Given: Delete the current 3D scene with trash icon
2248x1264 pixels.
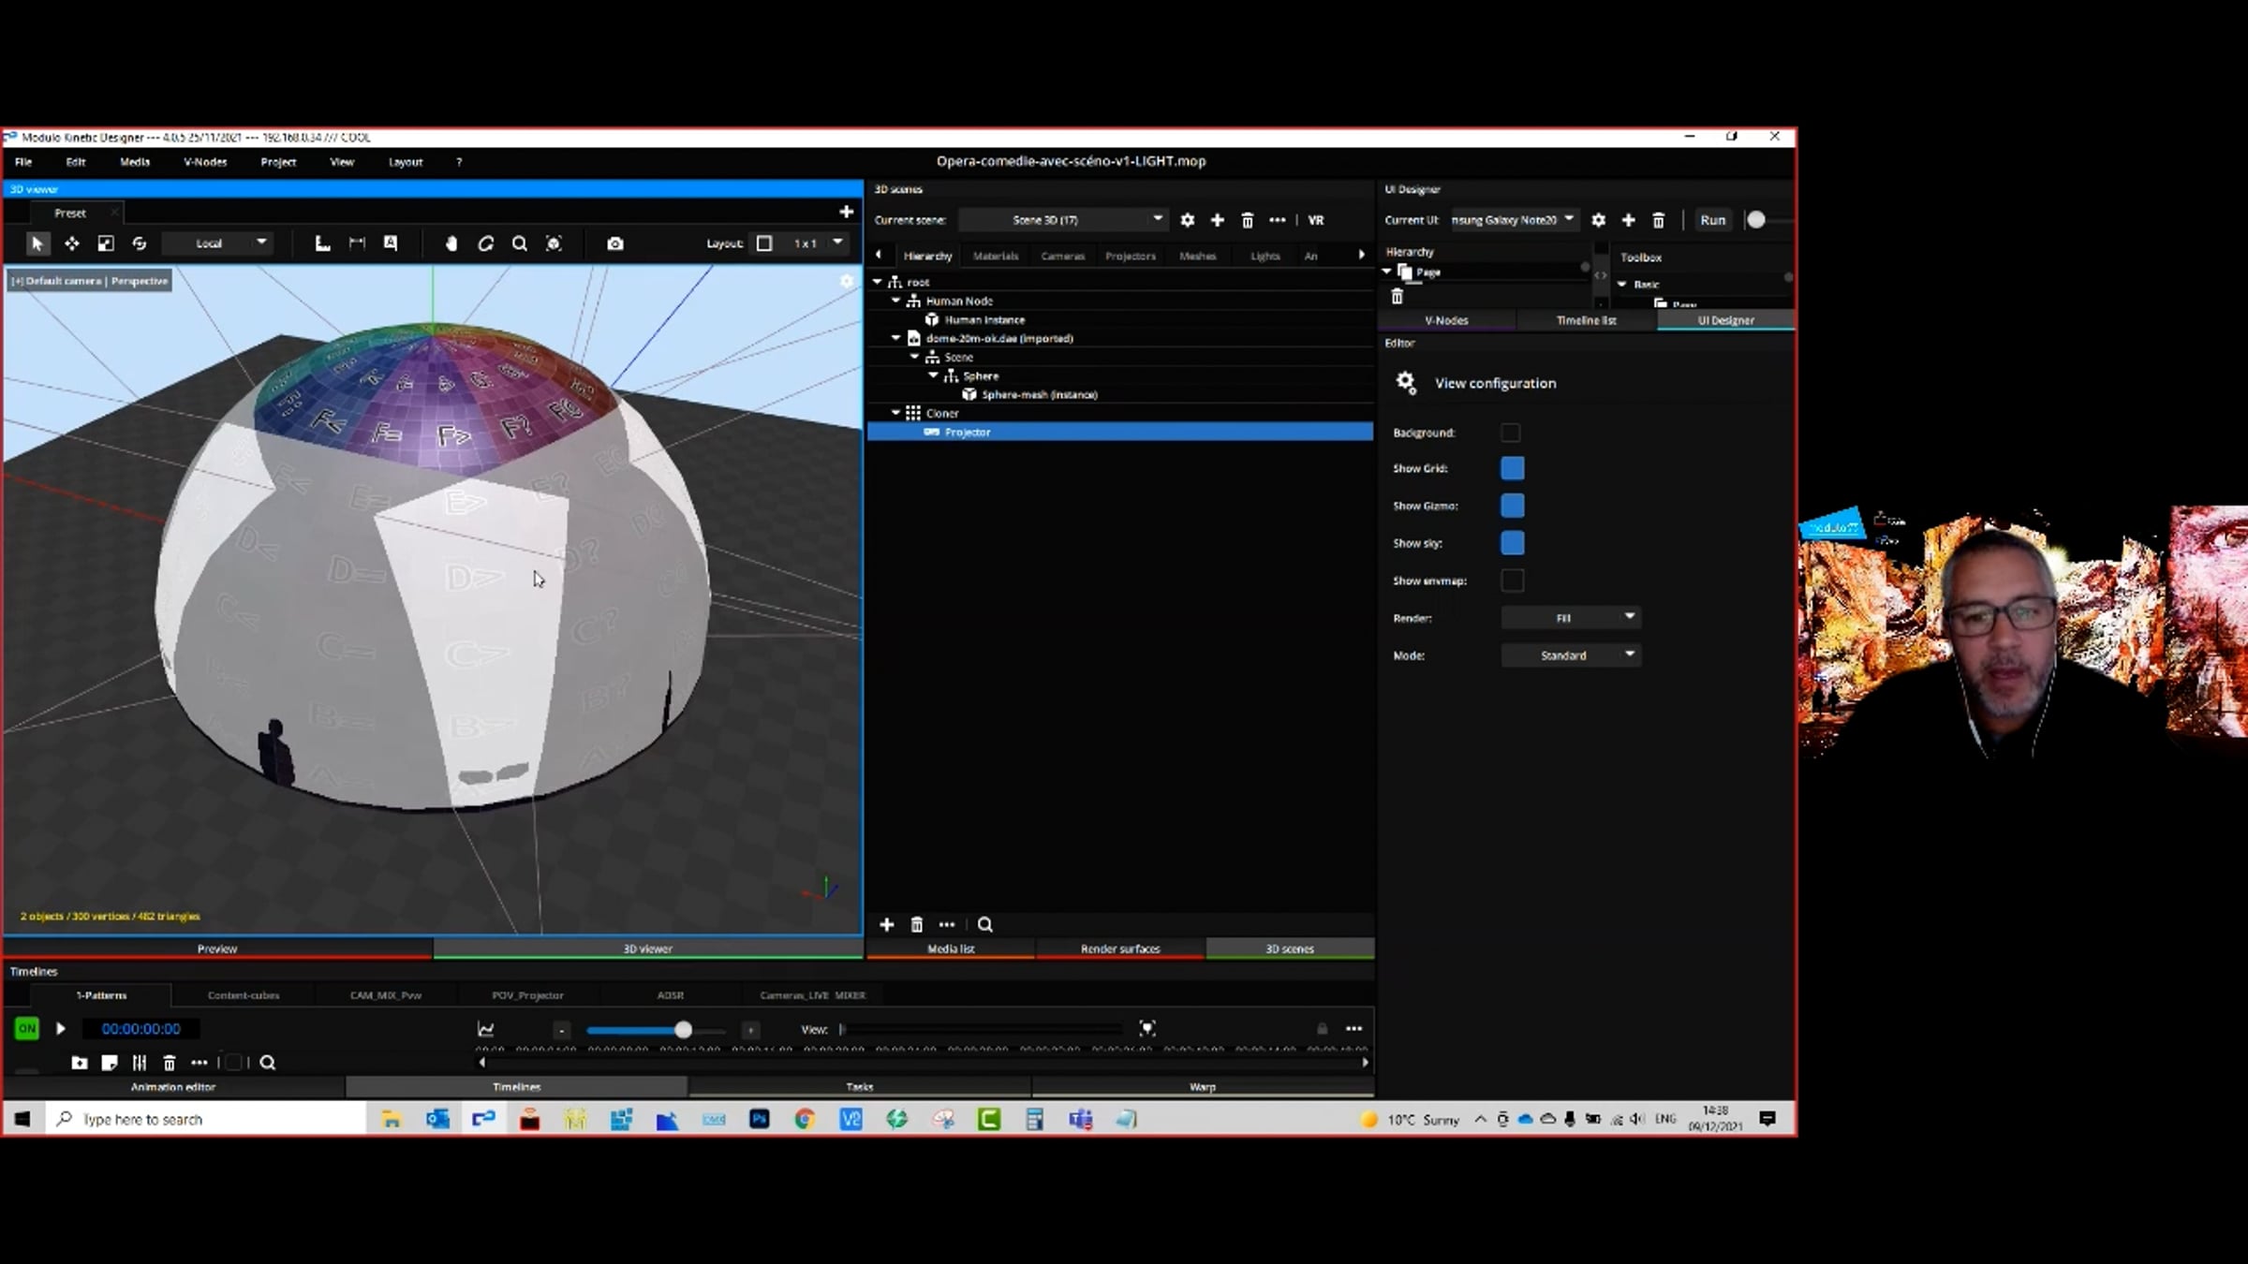Looking at the screenshot, I should 1247,220.
